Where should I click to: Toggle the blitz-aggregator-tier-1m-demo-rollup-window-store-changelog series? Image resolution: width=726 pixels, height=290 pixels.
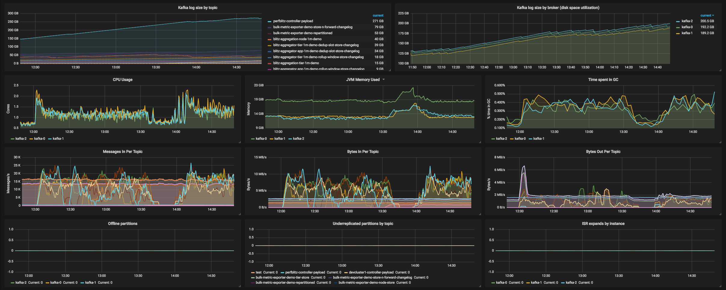pyautogui.click(x=318, y=57)
